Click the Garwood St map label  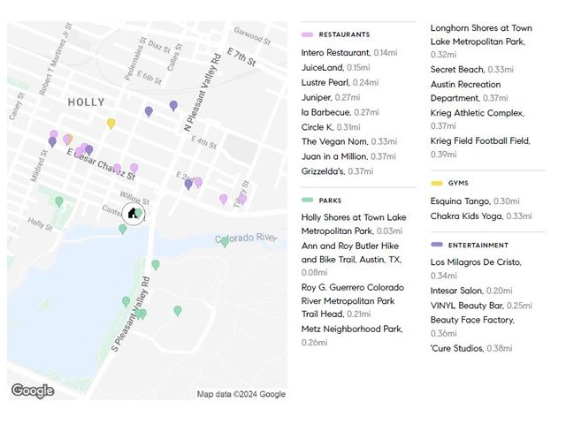(252, 36)
